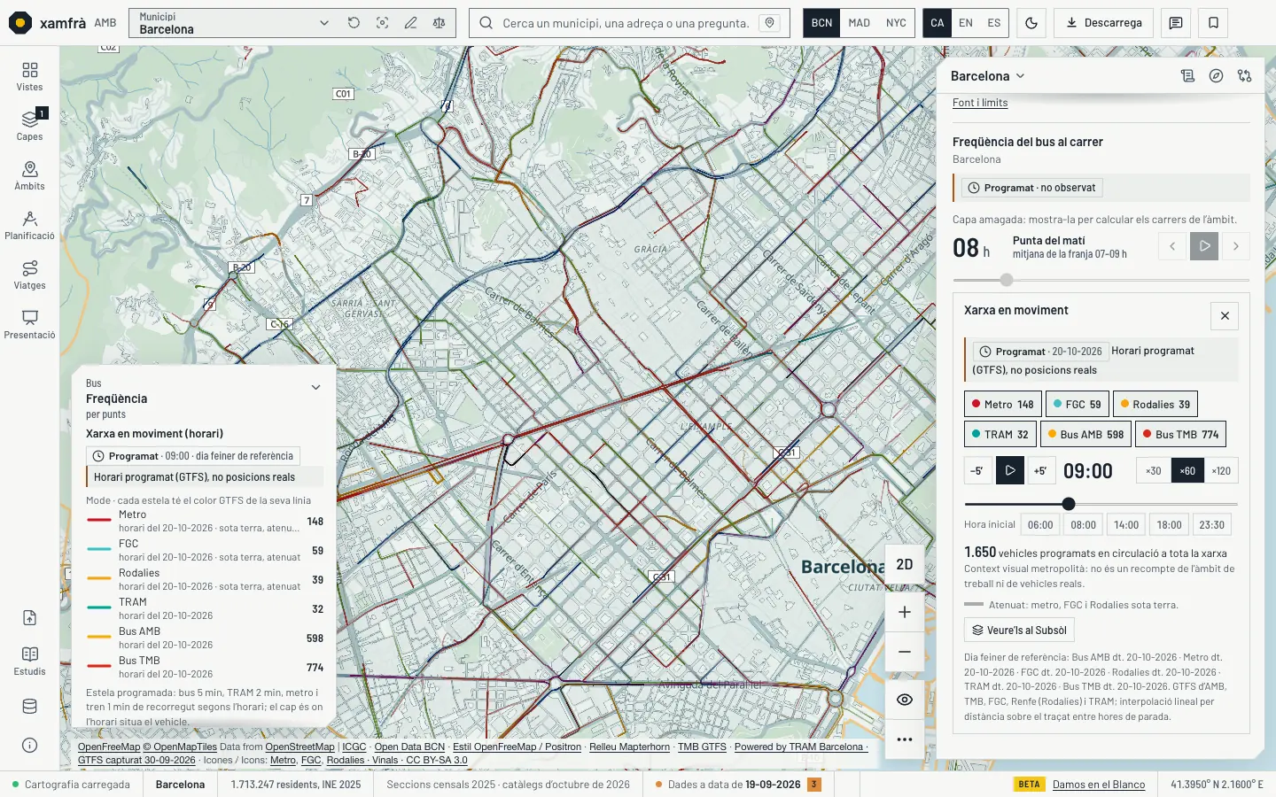Open the Àmbits sidebar panel
The image size is (1276, 797).
[x=29, y=175]
